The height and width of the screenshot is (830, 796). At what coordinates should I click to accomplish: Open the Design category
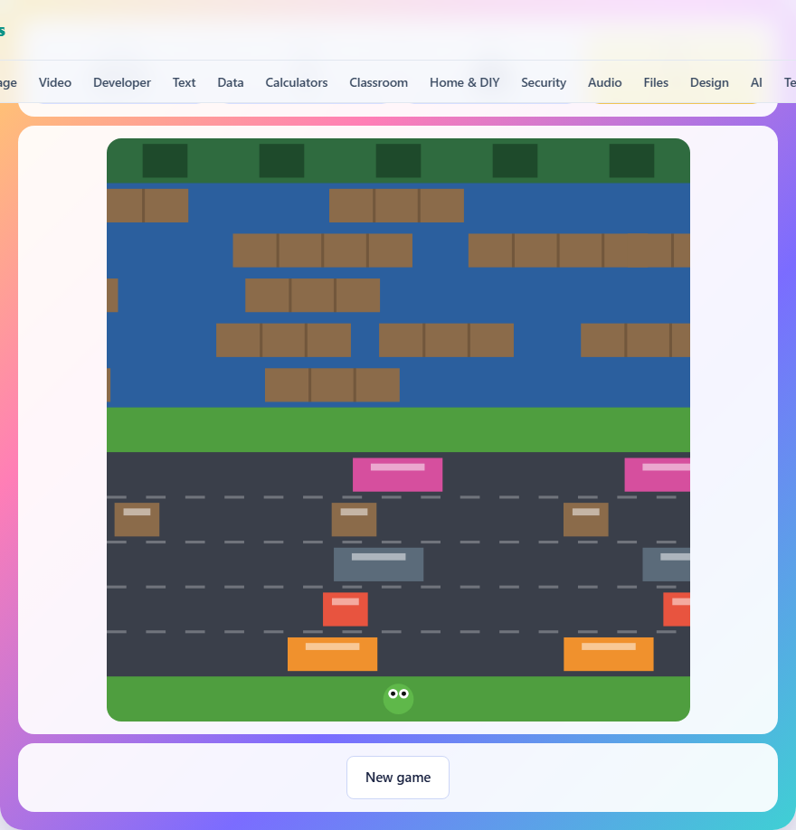709,82
